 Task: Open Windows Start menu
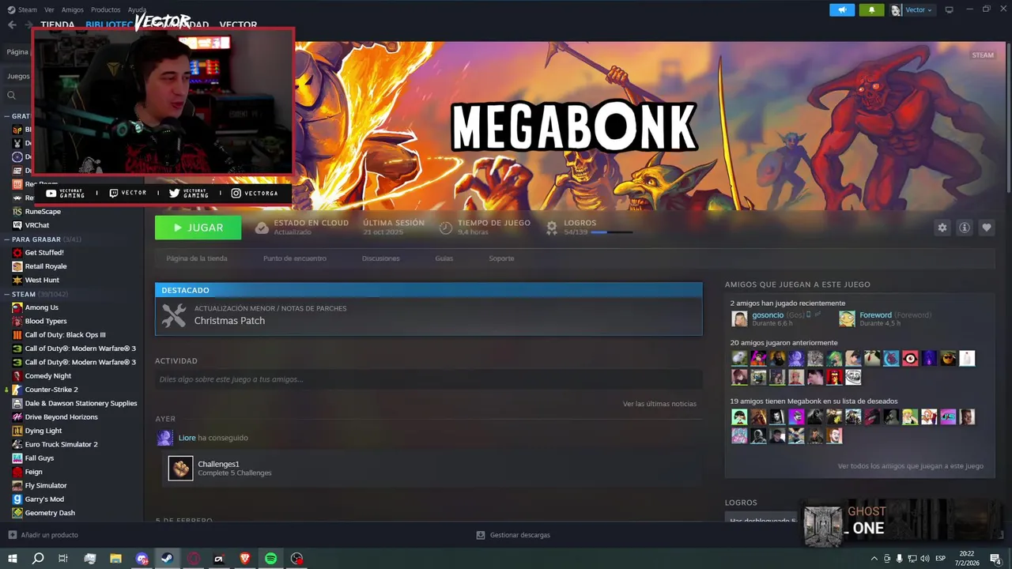(12, 559)
